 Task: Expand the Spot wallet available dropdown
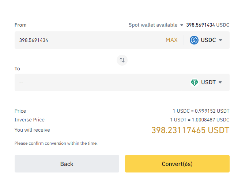tap(182, 25)
